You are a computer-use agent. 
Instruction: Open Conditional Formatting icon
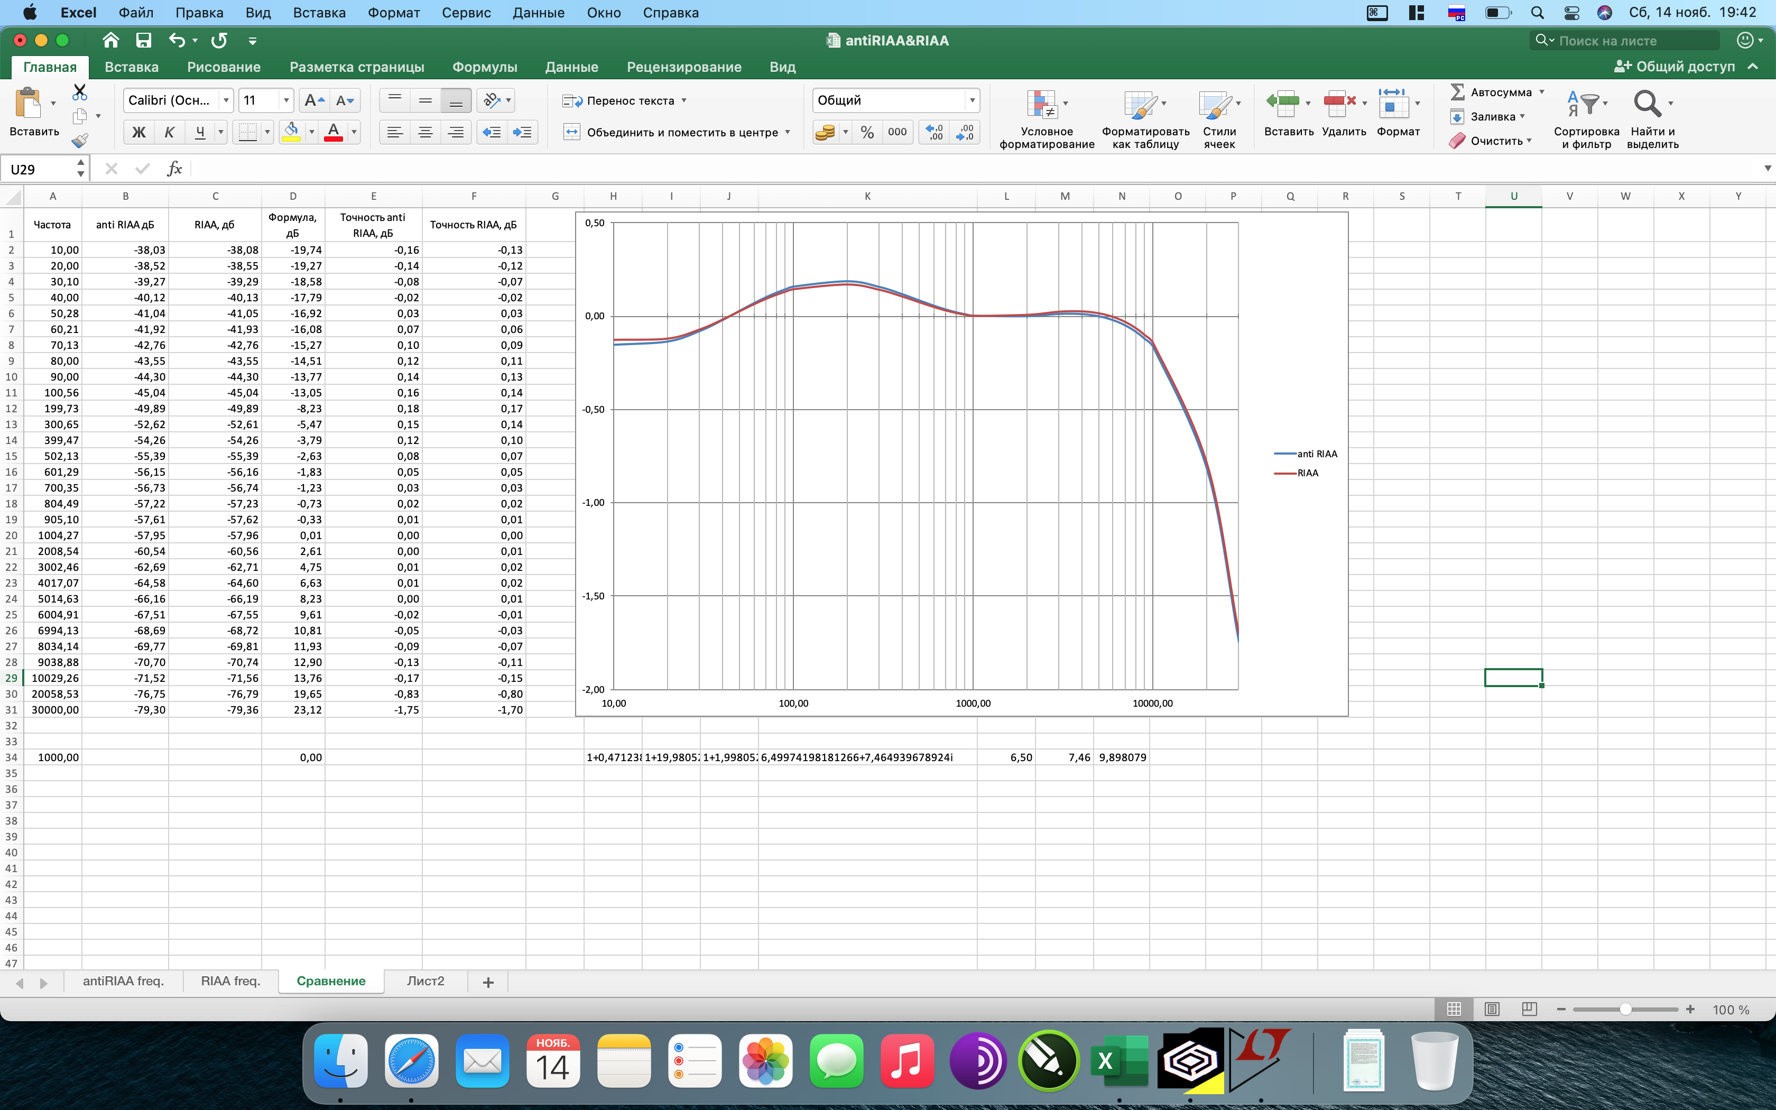pyautogui.click(x=1042, y=105)
